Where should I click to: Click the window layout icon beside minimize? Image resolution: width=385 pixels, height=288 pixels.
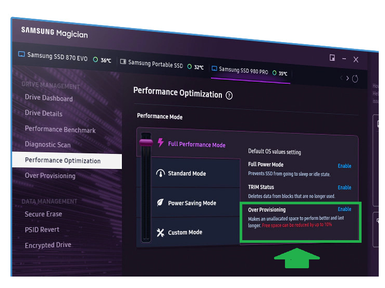[x=332, y=58]
